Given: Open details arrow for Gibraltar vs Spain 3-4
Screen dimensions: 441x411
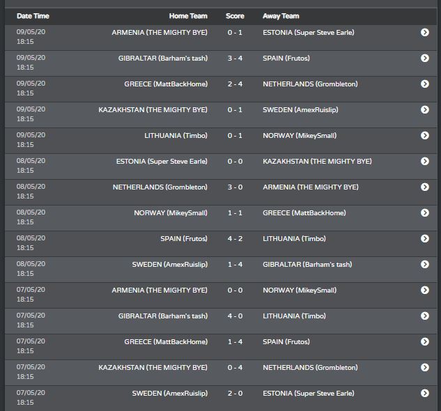Looking at the screenshot, I should click(425, 58).
